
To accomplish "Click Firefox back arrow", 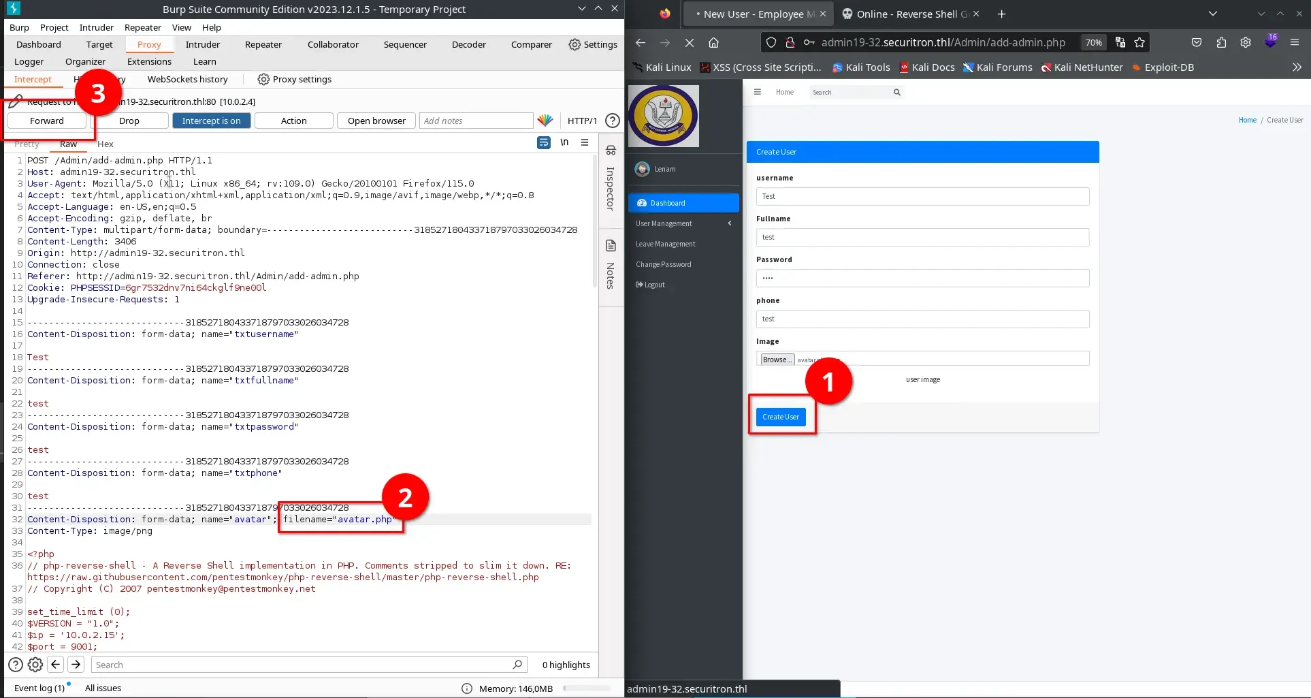I will pyautogui.click(x=641, y=42).
